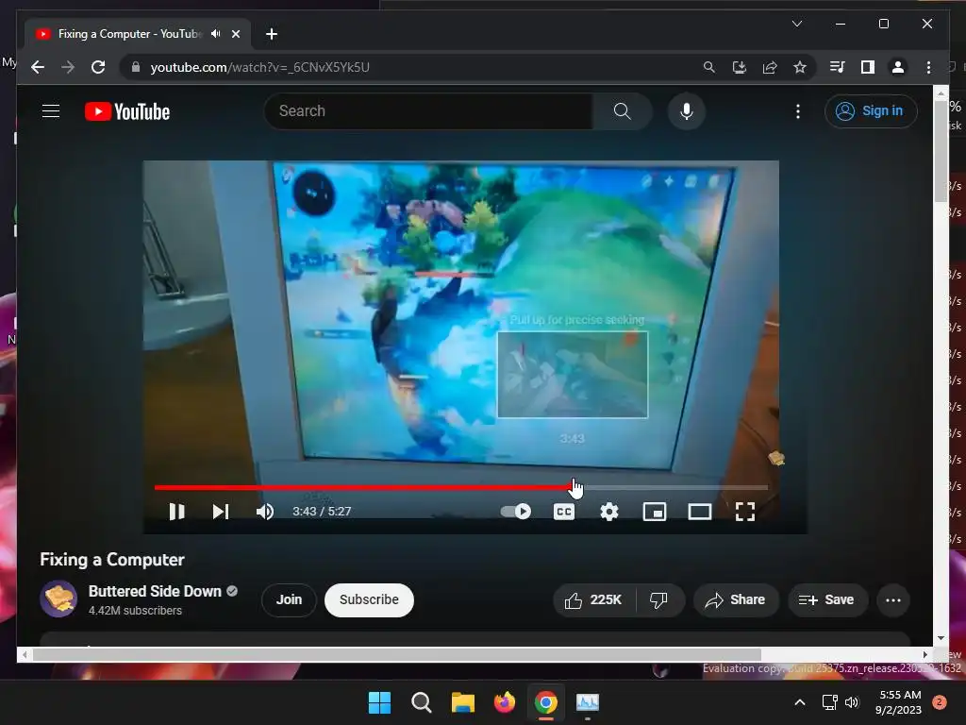Image resolution: width=966 pixels, height=725 pixels.
Task: Close the Fixing a Computer tab
Action: point(235,34)
